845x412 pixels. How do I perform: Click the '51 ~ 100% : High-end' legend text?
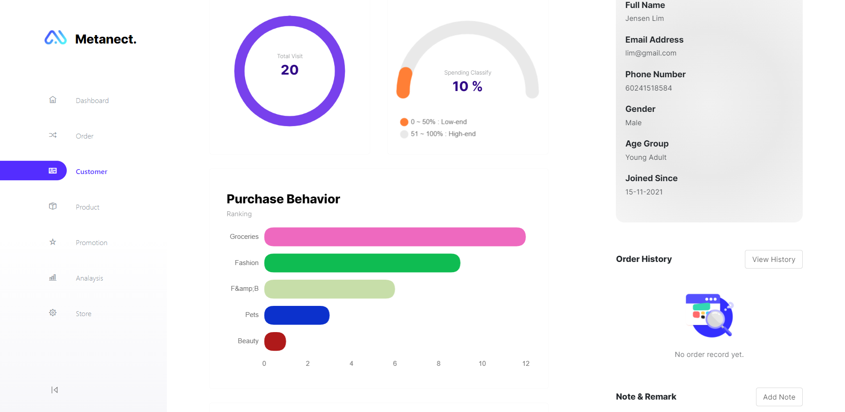[x=443, y=134]
